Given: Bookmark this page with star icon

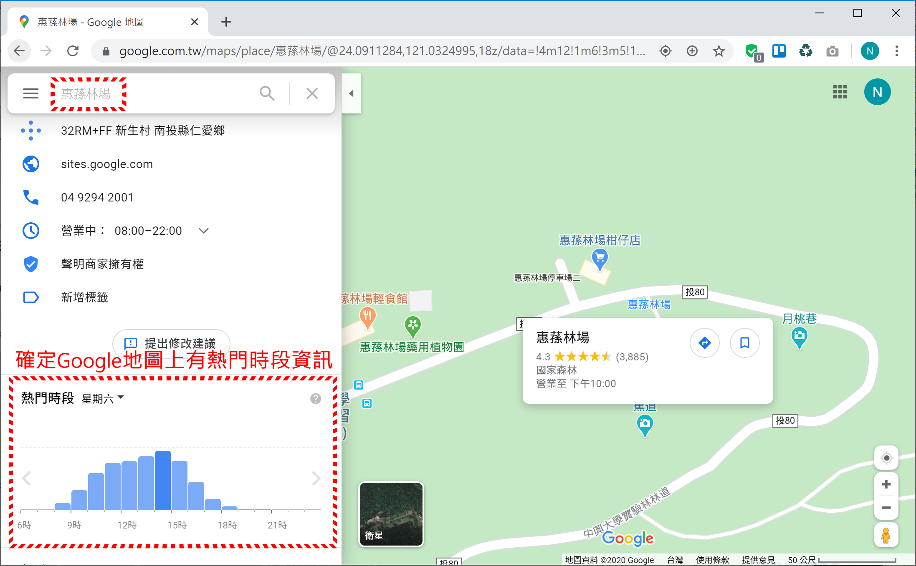Looking at the screenshot, I should (x=719, y=51).
